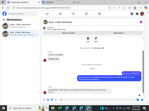The image size is (149, 111).
Task: Open tab actions menu icon
Action: pyautogui.click(x=3, y=2)
